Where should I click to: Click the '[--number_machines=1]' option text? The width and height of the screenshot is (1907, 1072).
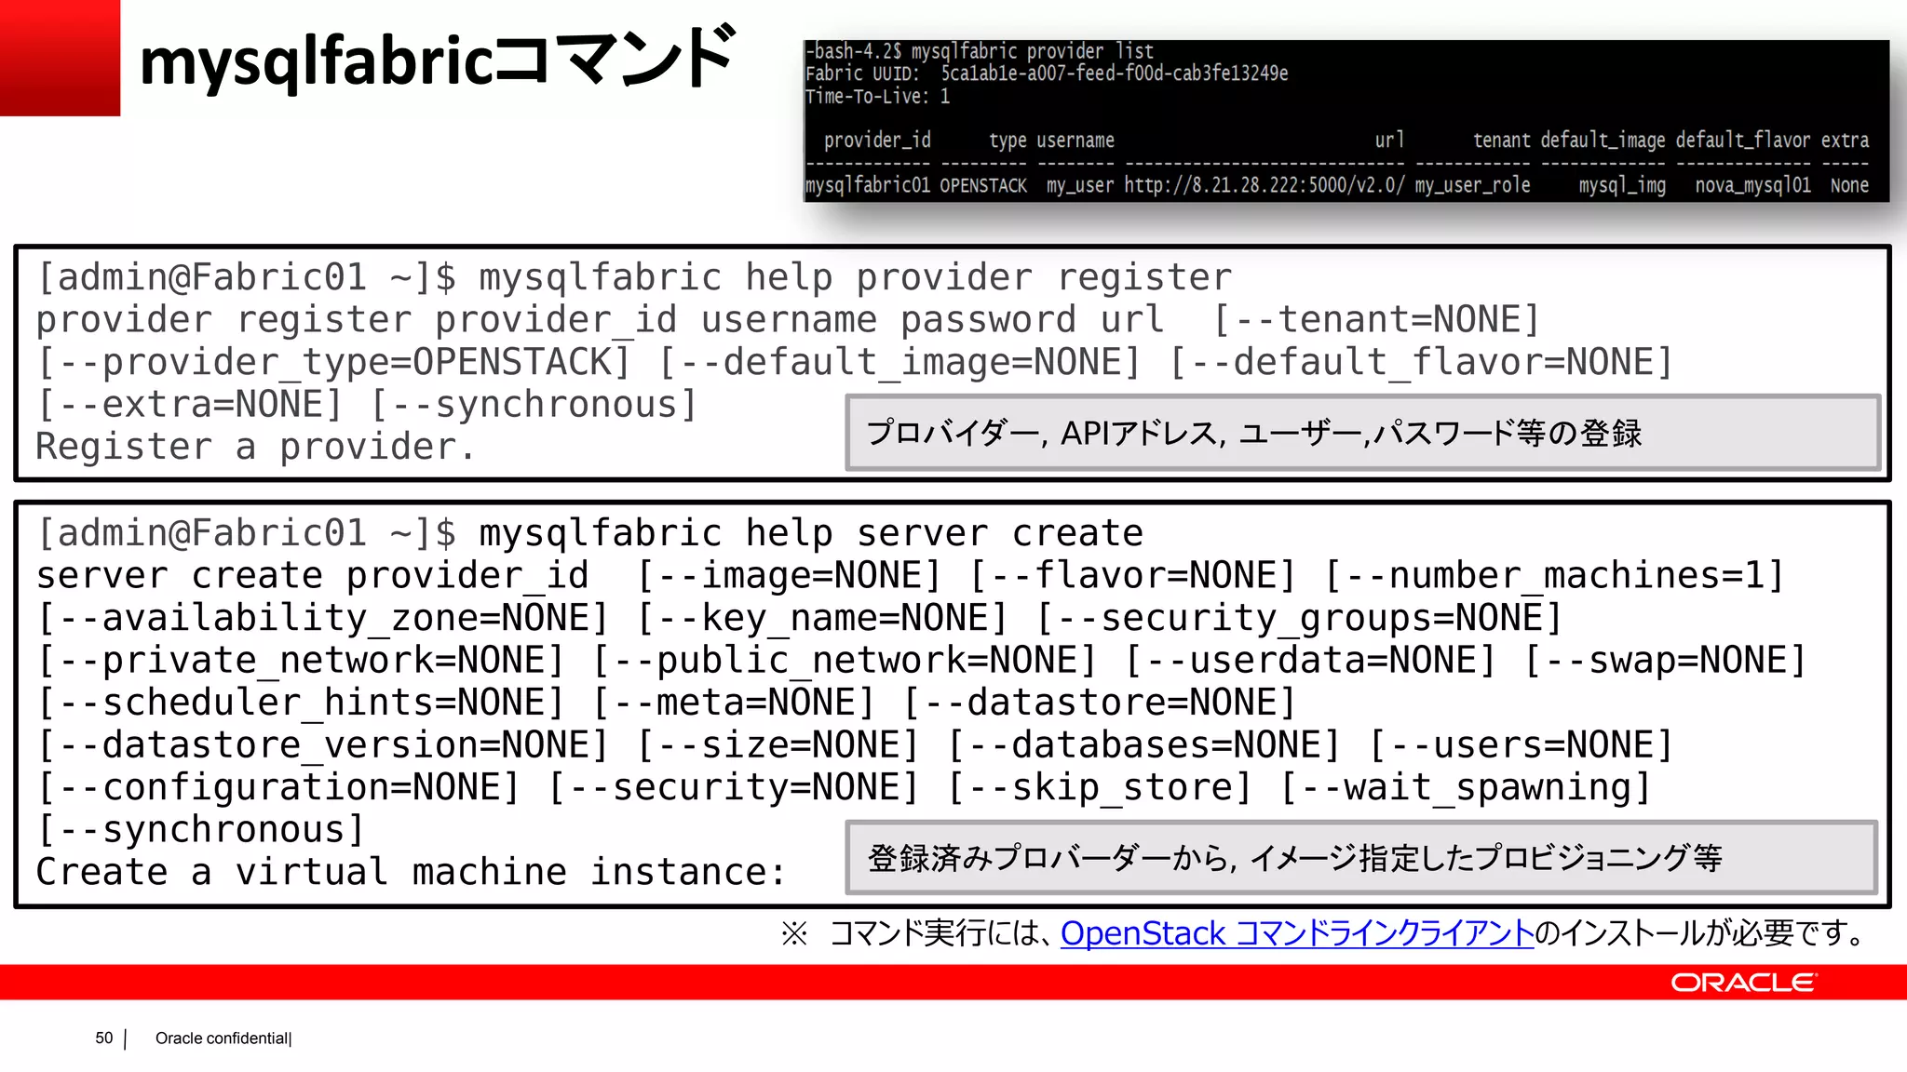(1553, 575)
